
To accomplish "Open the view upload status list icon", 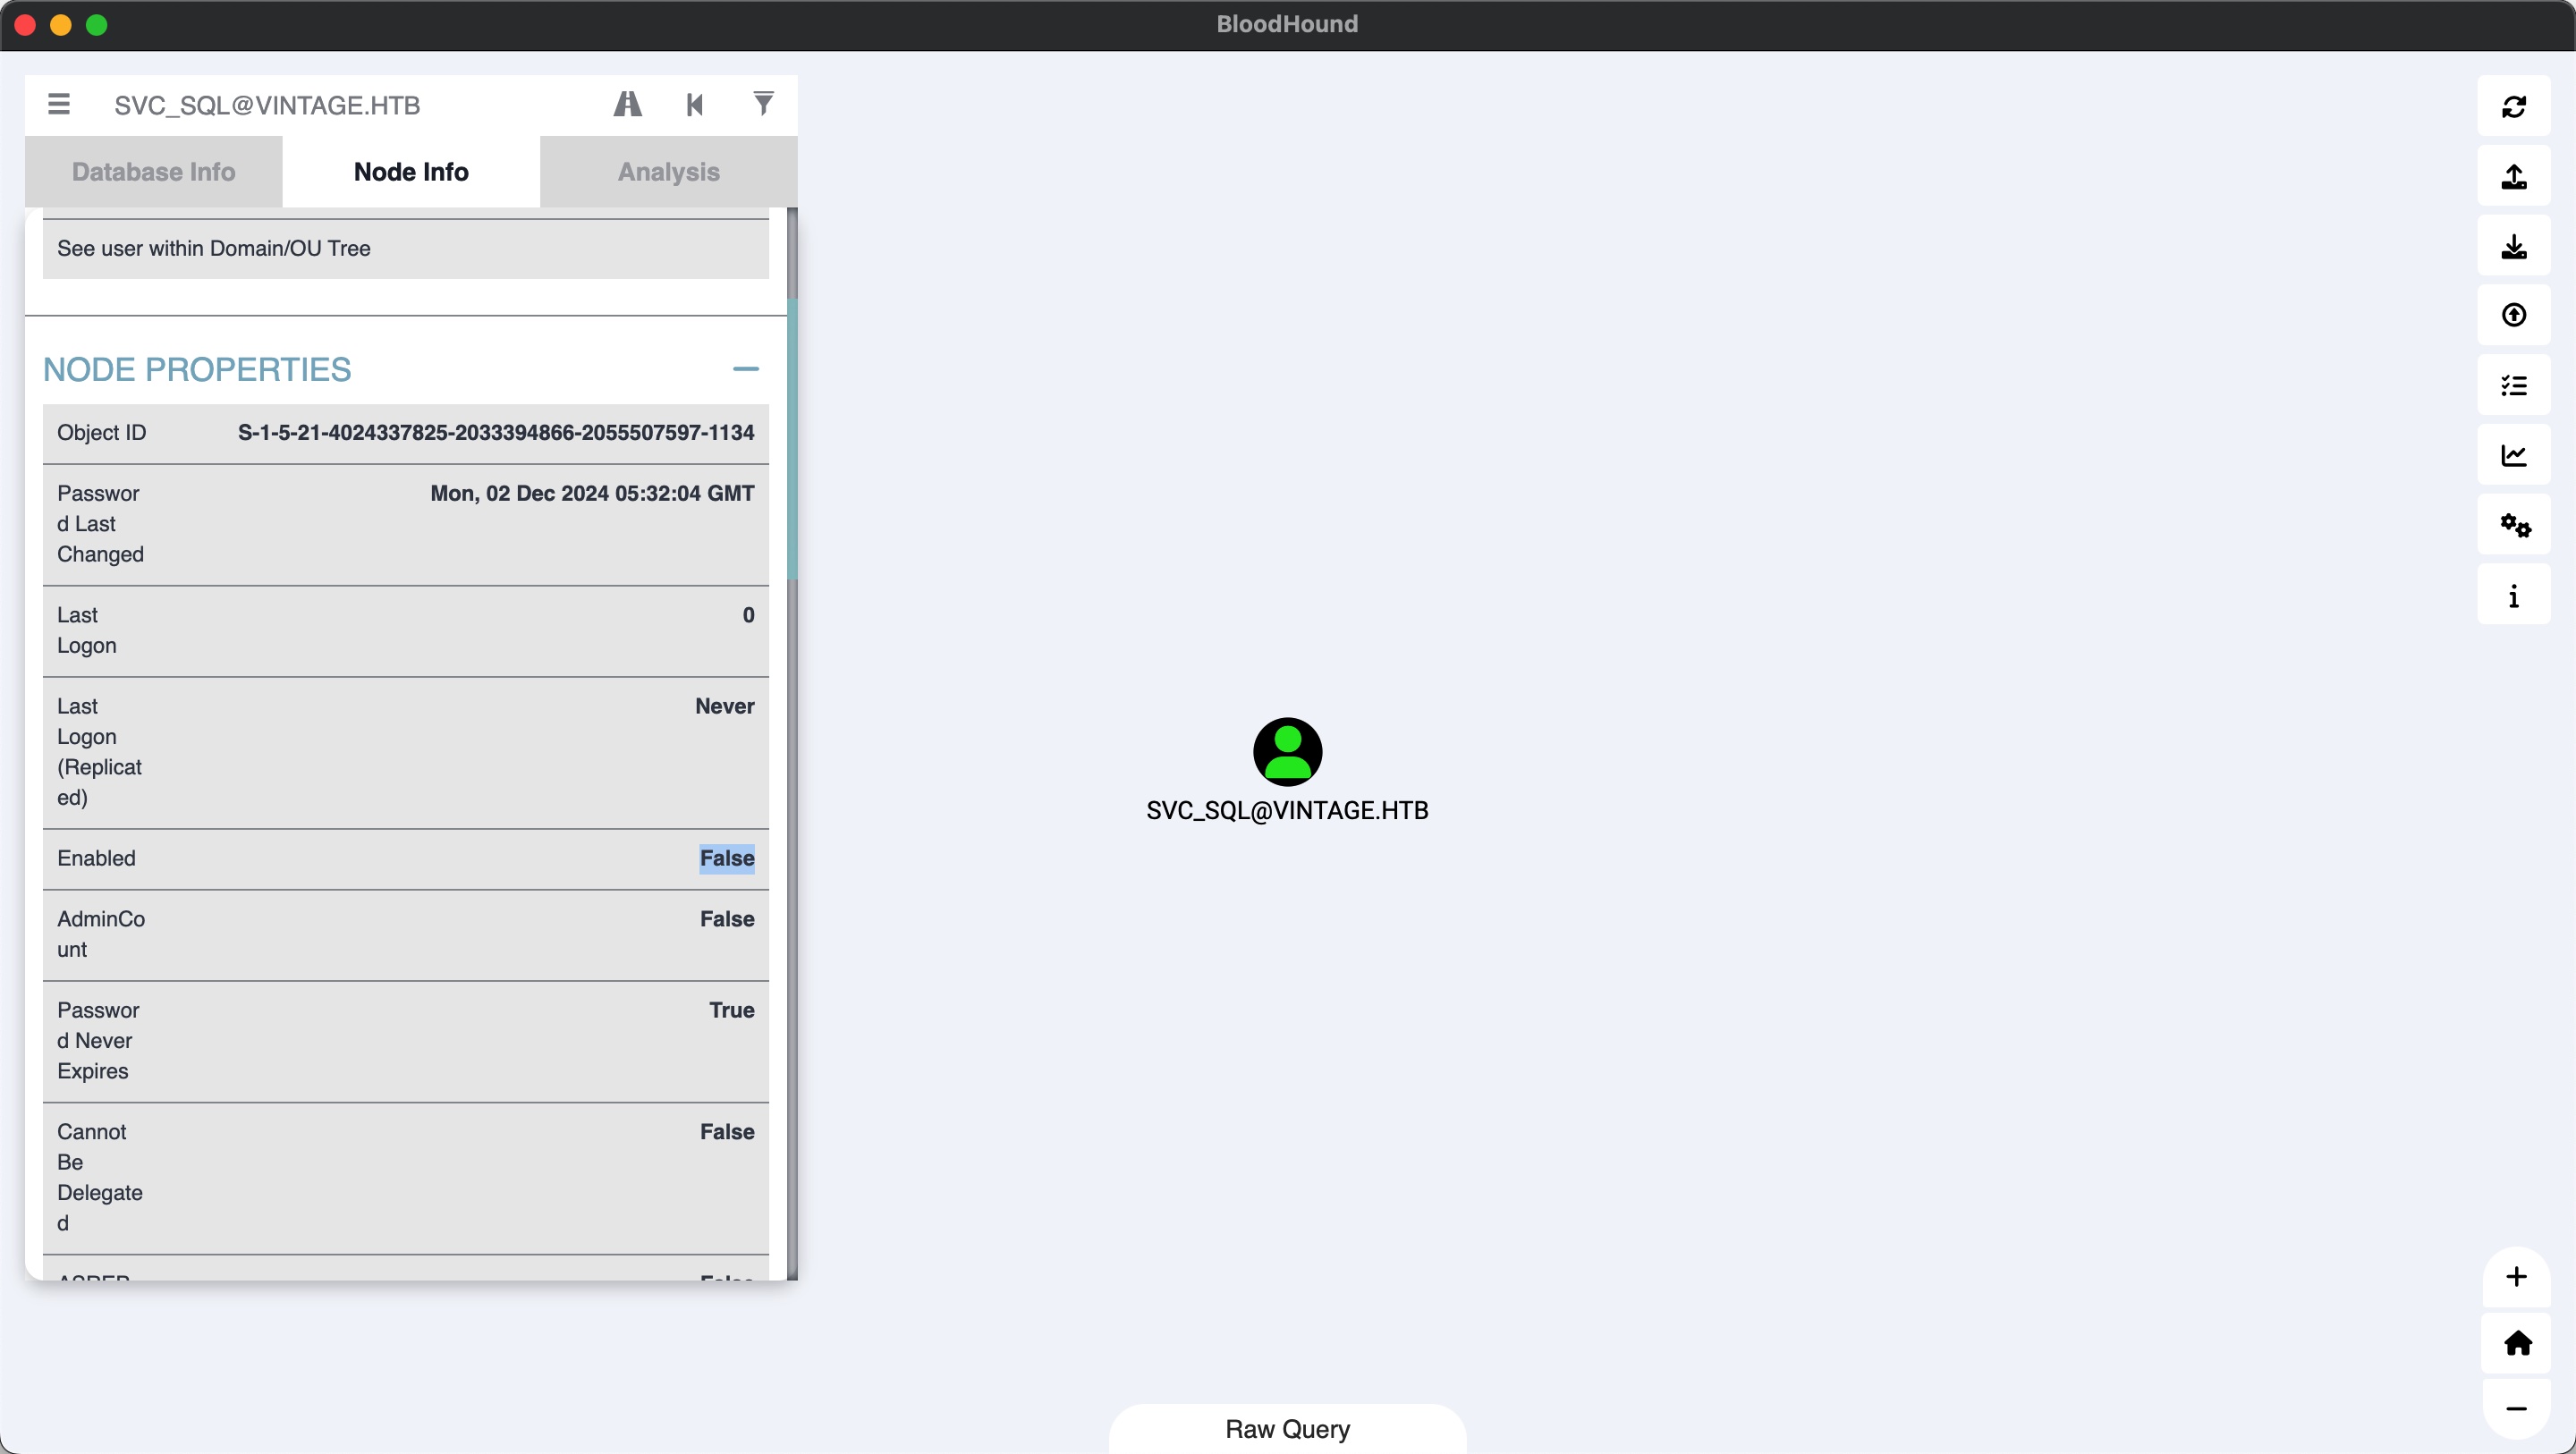I will point(2513,386).
